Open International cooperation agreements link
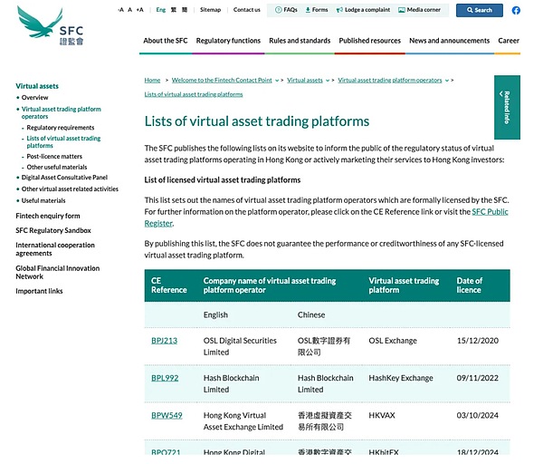This screenshot has height=464, width=543. point(55,249)
